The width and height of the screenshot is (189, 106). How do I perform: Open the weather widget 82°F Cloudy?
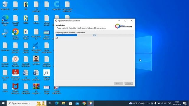[x=137, y=103]
